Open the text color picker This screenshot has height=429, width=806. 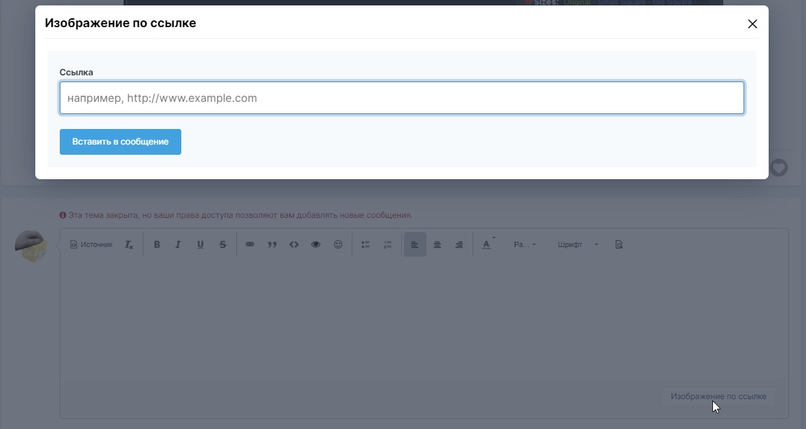click(487, 244)
